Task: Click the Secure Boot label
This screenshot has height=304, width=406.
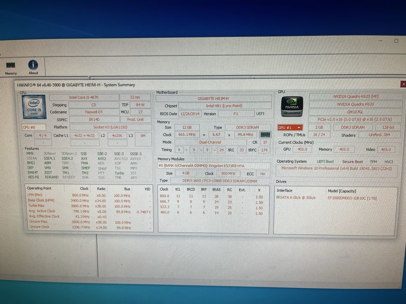Action: tap(352, 162)
